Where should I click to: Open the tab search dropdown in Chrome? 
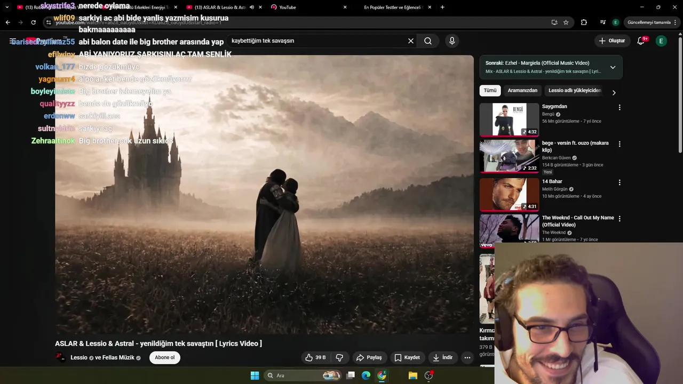click(x=7, y=7)
